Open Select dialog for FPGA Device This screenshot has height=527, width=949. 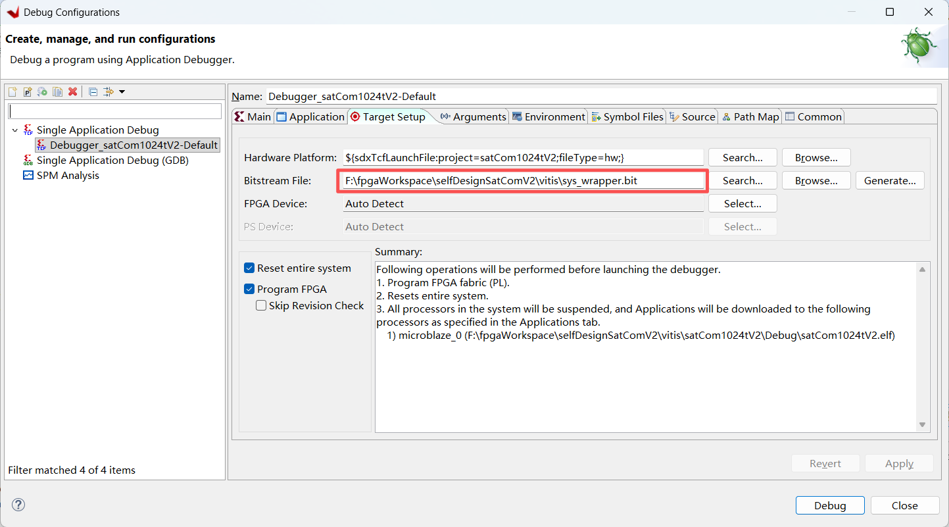coord(742,203)
